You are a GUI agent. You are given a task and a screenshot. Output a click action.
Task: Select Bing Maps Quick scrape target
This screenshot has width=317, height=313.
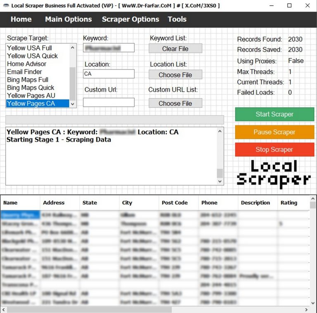point(38,88)
